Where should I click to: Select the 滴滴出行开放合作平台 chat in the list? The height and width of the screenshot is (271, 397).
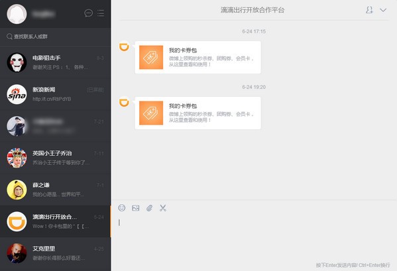[x=55, y=222]
